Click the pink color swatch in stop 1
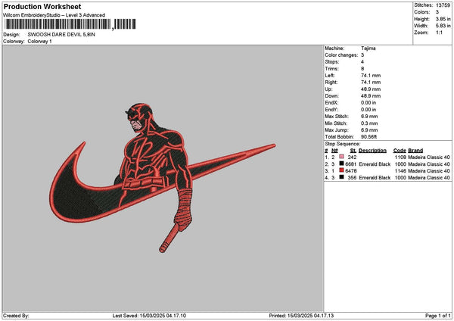 [x=342, y=157]
